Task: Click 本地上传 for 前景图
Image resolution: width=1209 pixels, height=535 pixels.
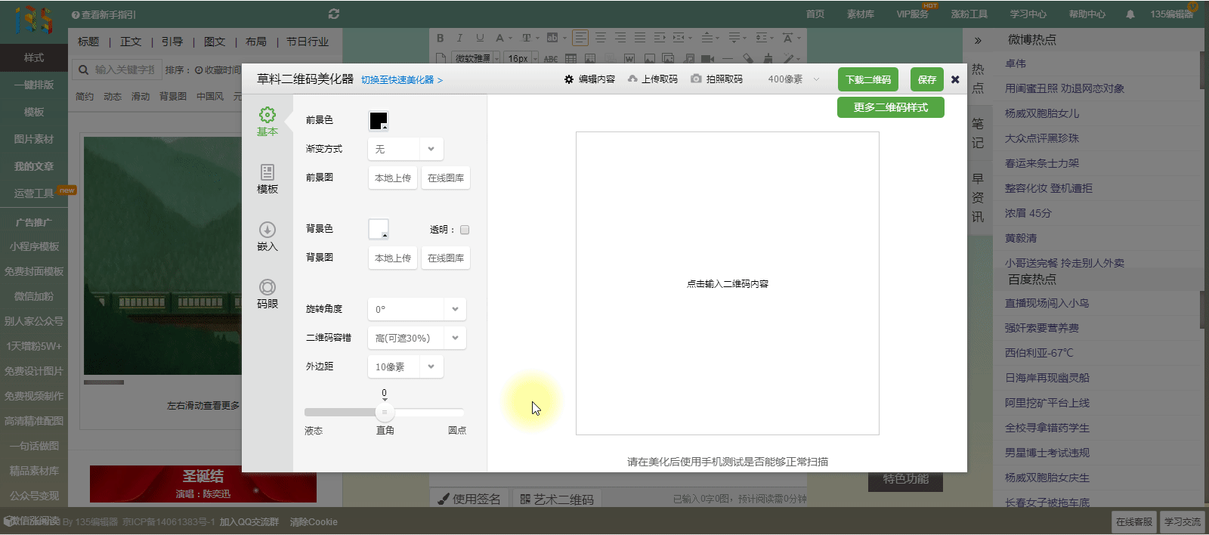Action: pos(393,178)
